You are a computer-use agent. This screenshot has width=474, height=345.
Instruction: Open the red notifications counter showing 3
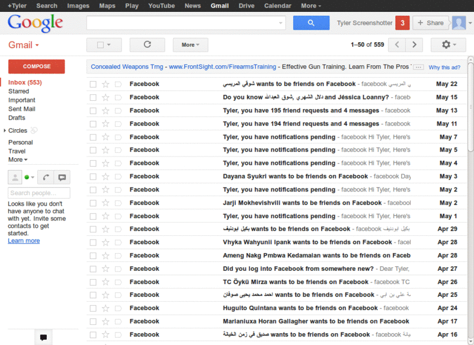[402, 23]
